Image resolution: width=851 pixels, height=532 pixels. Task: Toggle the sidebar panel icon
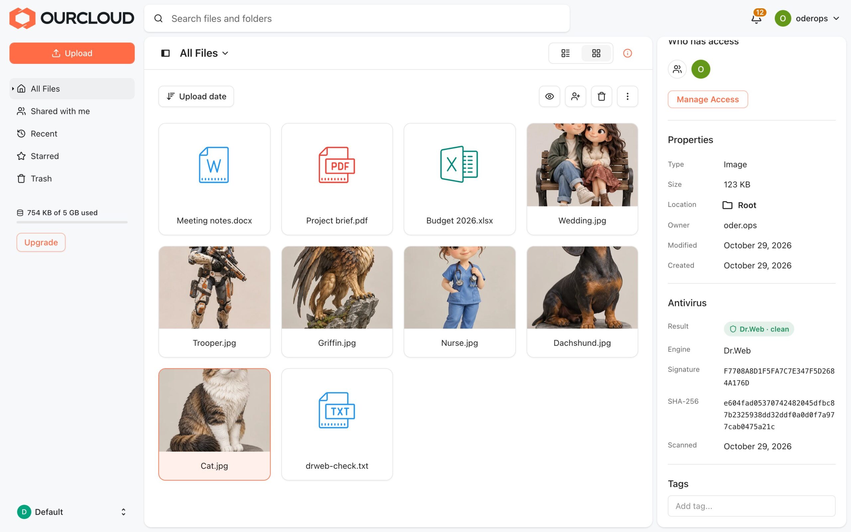click(x=165, y=53)
